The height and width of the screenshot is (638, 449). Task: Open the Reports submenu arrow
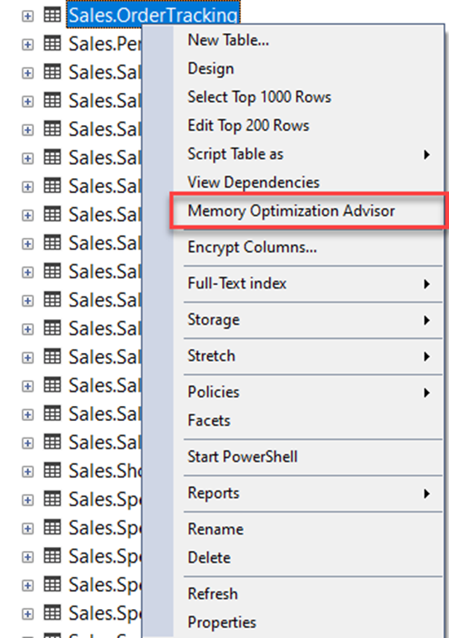427,494
